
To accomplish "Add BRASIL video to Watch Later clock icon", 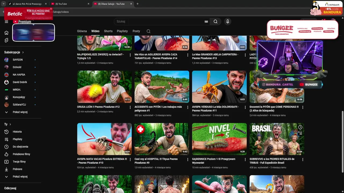I will [x=300, y=127].
